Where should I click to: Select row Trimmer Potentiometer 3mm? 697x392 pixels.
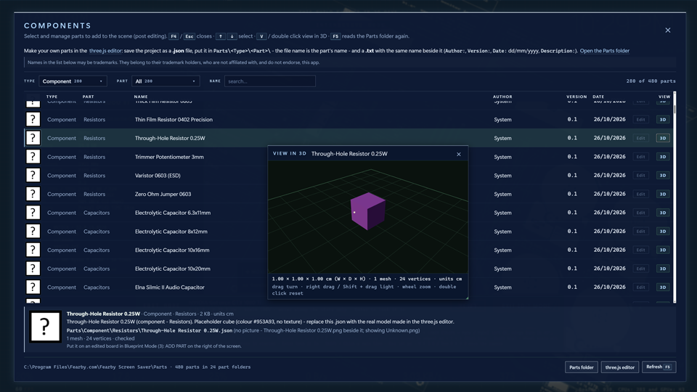pyautogui.click(x=349, y=157)
